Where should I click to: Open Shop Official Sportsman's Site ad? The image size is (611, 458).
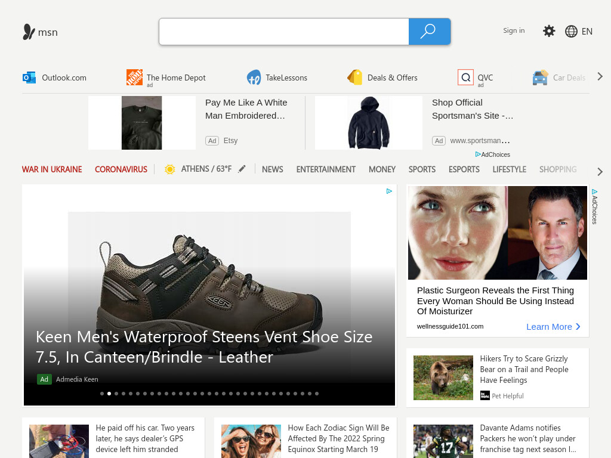point(473,109)
